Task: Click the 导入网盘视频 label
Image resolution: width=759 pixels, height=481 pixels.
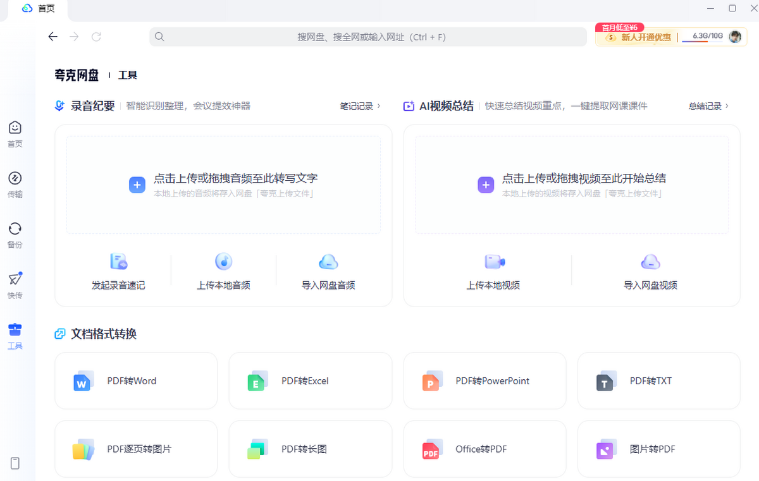Action: [x=650, y=285]
